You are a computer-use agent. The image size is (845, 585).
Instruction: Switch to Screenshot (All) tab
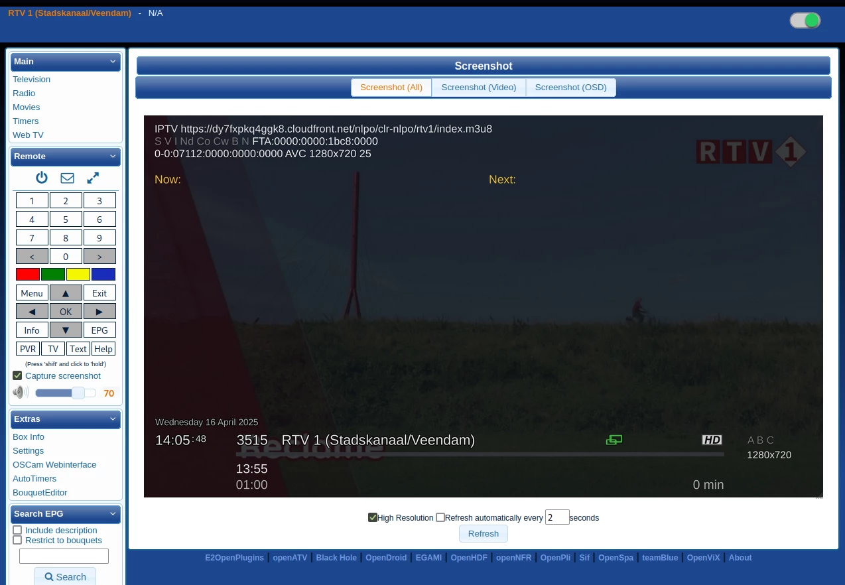[391, 88]
